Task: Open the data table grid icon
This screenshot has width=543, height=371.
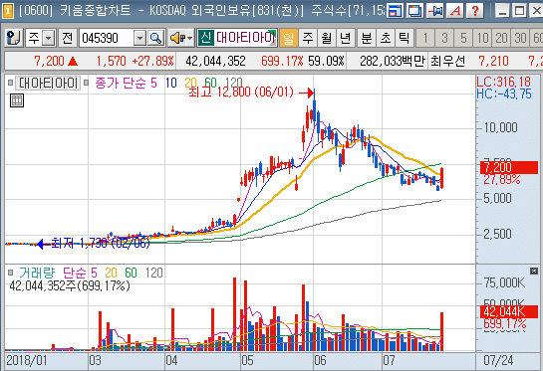Action: (x=17, y=100)
